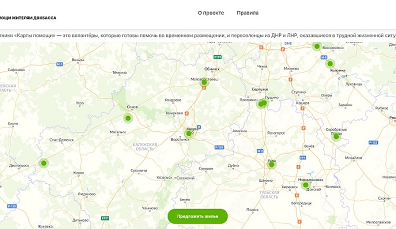Select the green marker at Тула
396x229 pixels.
click(x=271, y=164)
